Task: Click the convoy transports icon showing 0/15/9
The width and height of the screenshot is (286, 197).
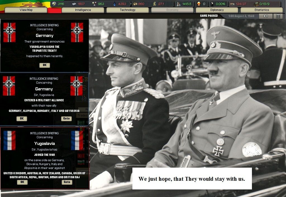Action: tap(256, 4)
